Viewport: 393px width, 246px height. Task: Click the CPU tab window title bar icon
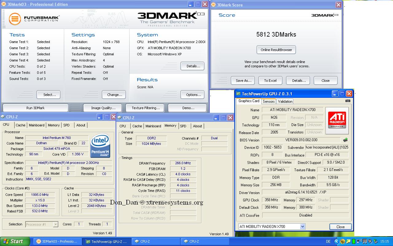3,117
